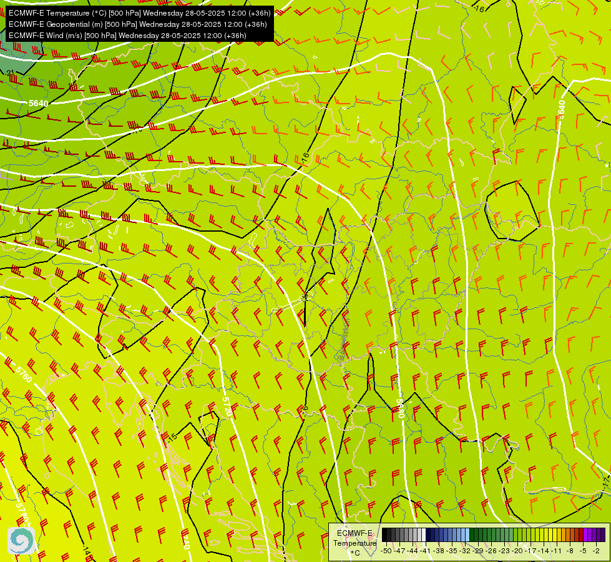Select the ECMWF-E Geopotential title line
This screenshot has width=611, height=562.
137,24
